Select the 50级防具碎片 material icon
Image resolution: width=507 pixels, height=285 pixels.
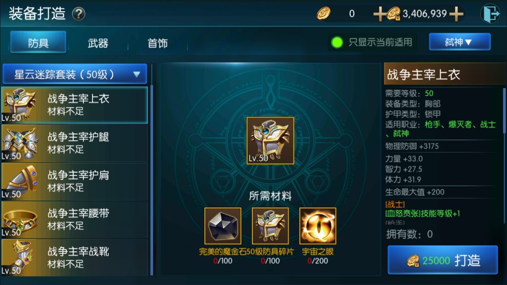point(270,226)
